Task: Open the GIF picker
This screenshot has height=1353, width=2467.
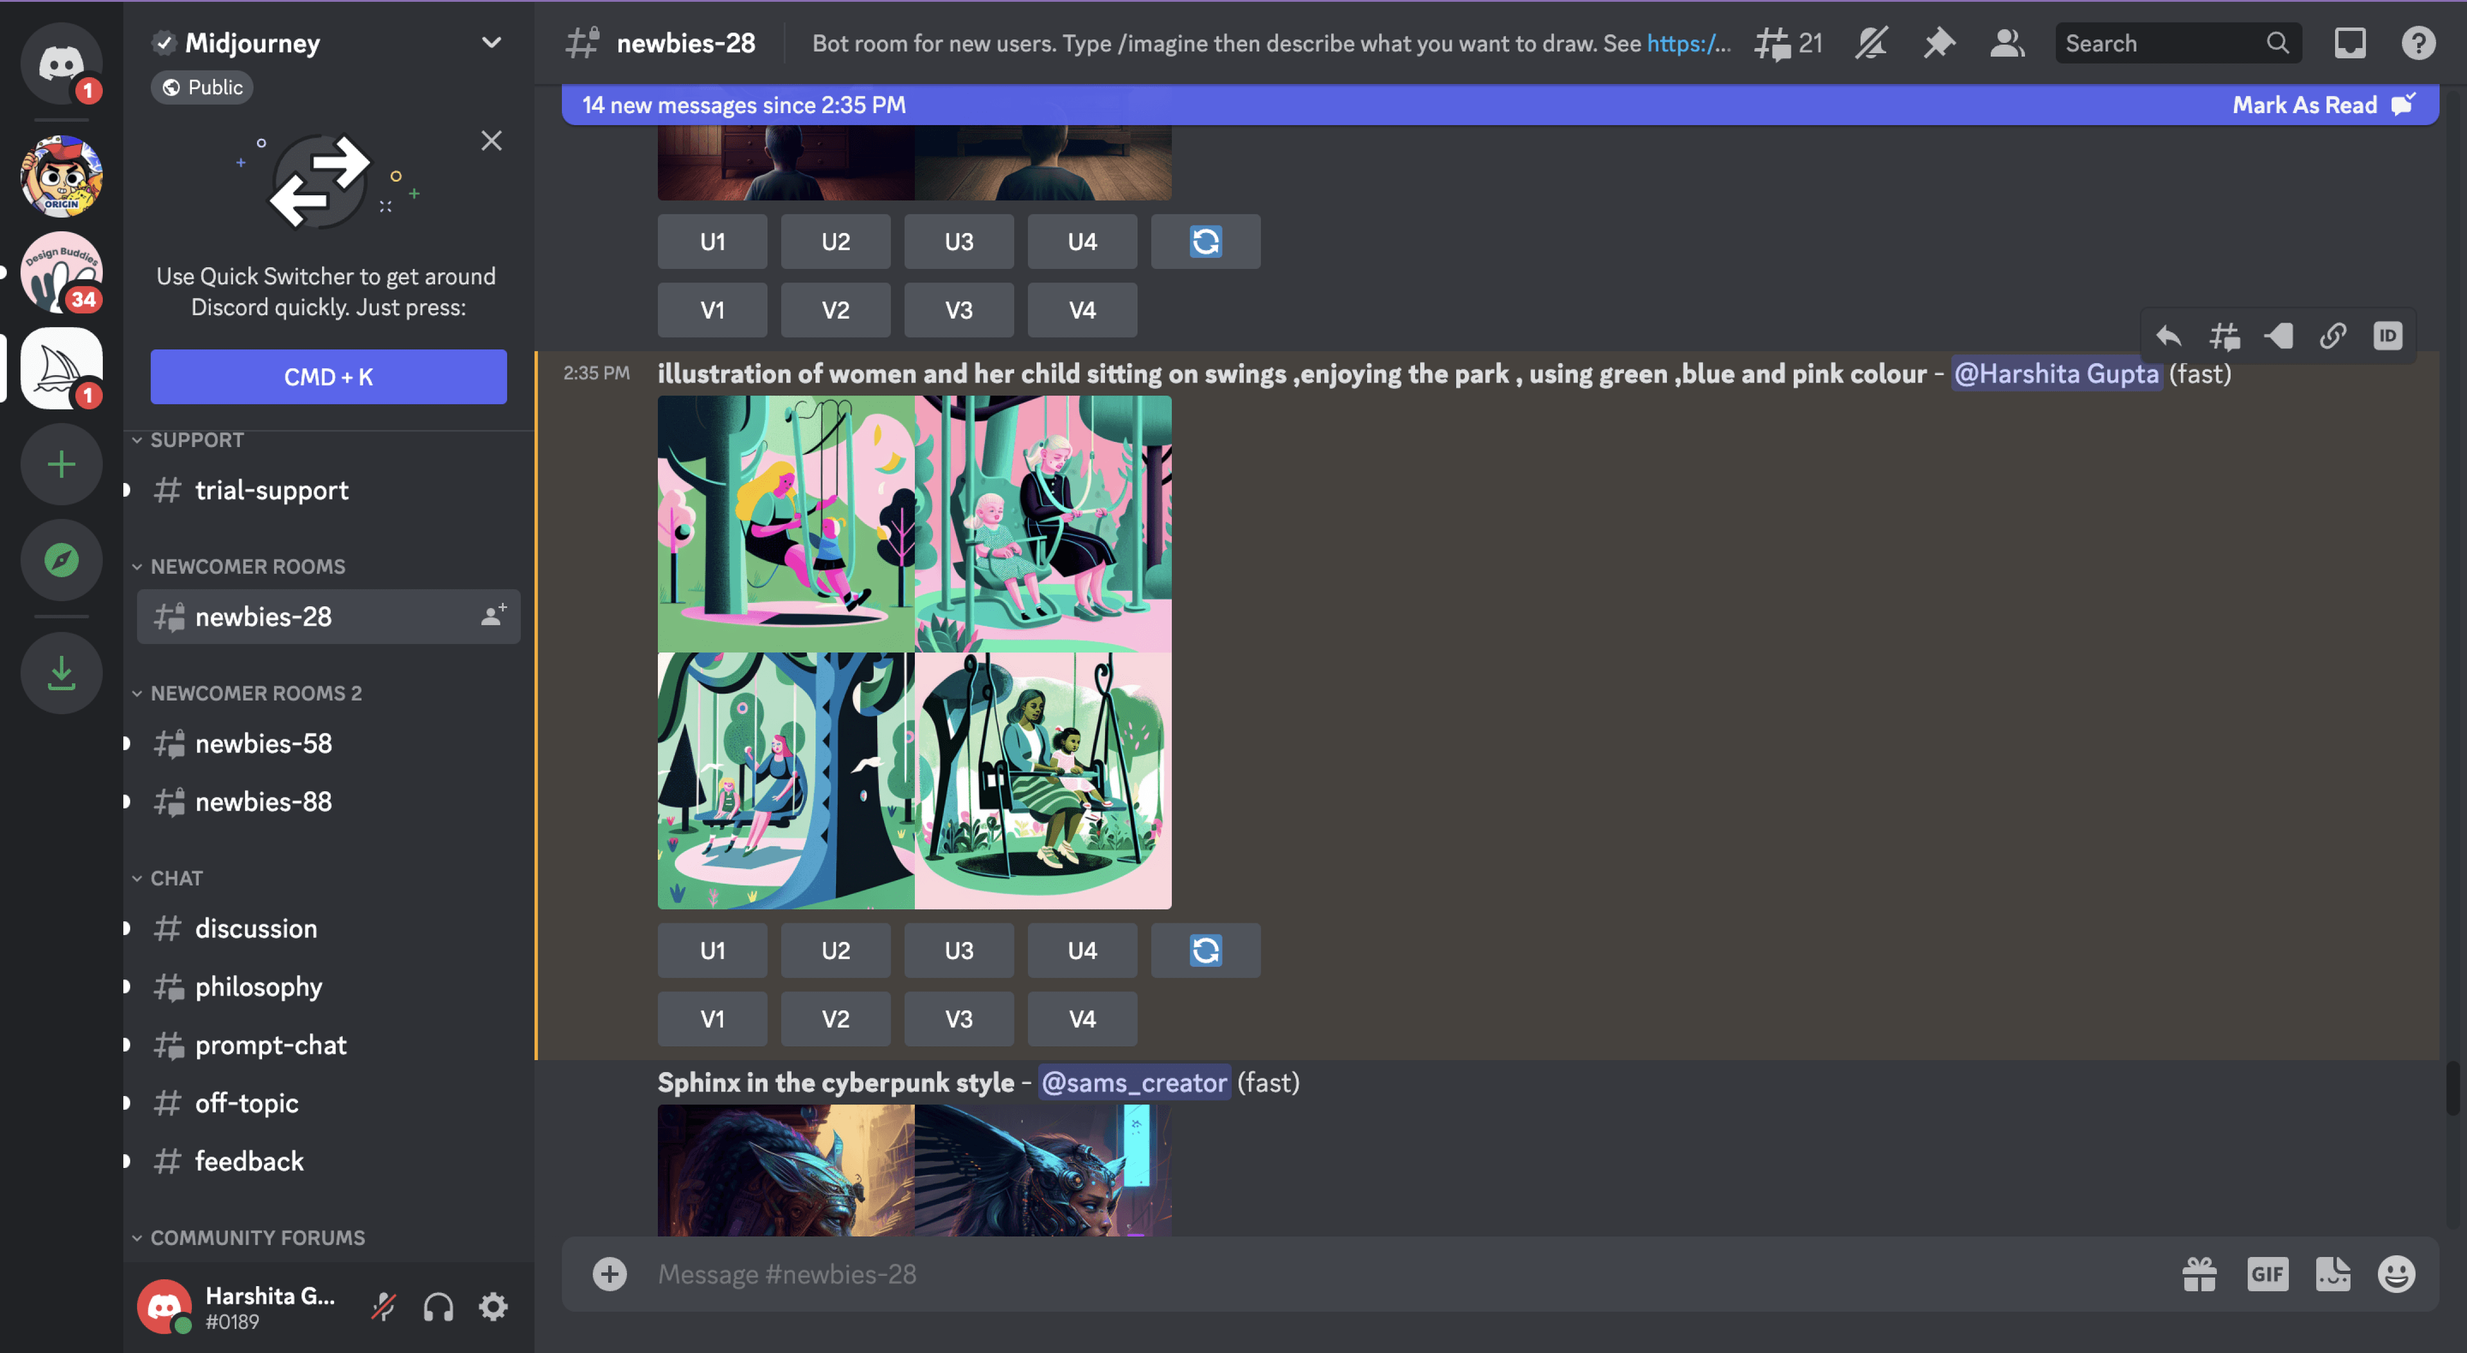Action: click(2267, 1273)
